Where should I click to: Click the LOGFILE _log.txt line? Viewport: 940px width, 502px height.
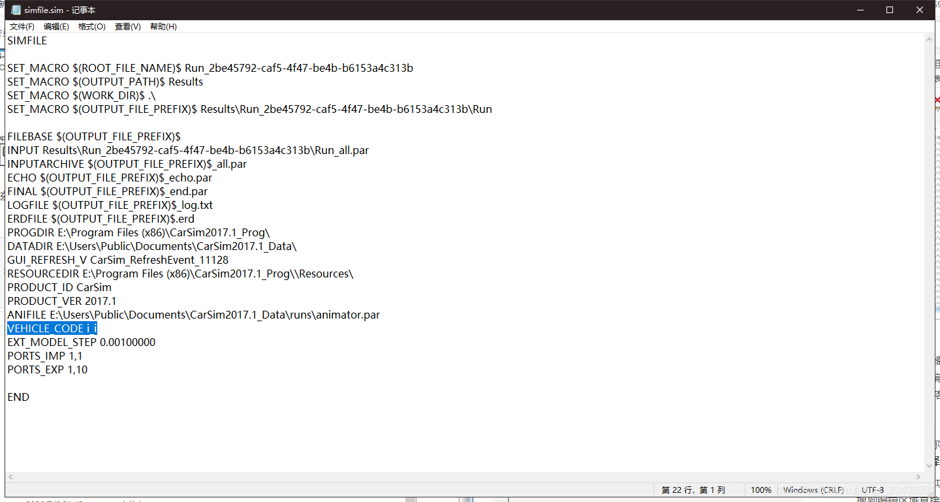(110, 205)
